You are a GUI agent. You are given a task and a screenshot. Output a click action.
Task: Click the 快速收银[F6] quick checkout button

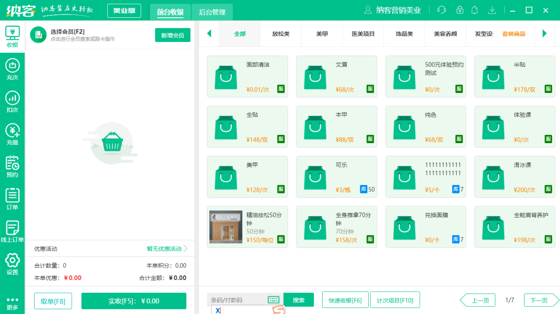345,300
